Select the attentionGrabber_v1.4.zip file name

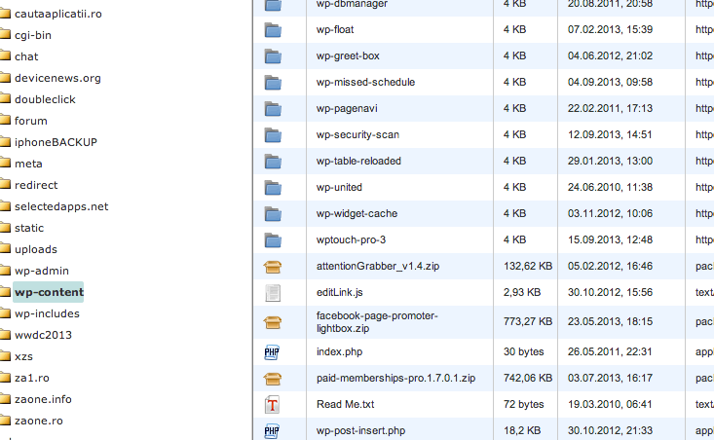coord(378,266)
